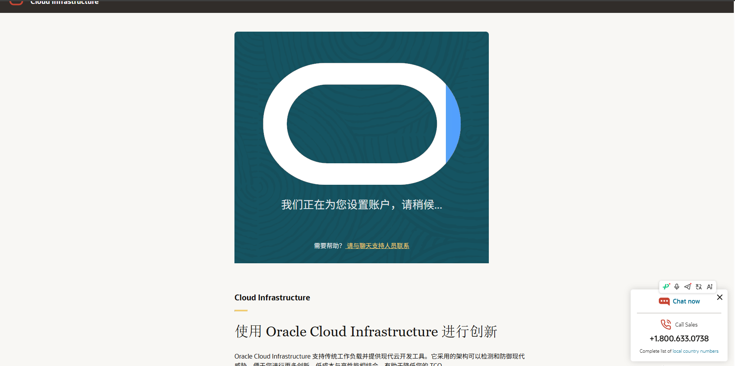This screenshot has height=366, width=735.
Task: Click the account setup loading message
Action: coord(362,205)
